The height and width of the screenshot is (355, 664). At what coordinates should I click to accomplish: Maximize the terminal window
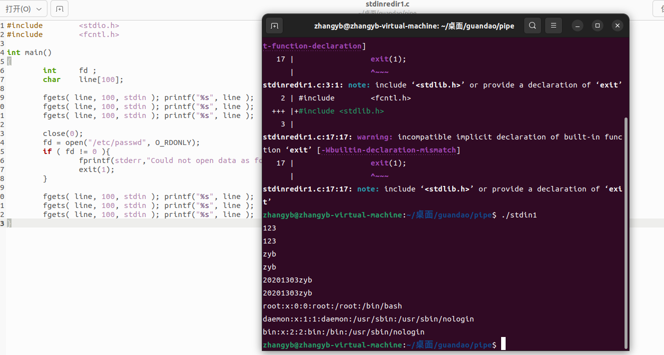point(597,25)
